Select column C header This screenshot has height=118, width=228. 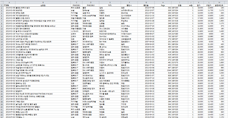pyautogui.click(x=77, y=3)
